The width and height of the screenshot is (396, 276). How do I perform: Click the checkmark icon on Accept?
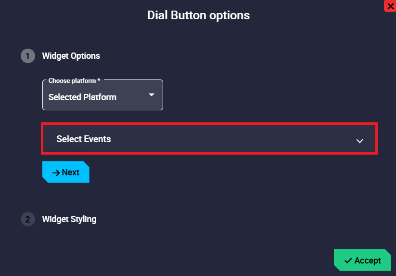tap(348, 261)
